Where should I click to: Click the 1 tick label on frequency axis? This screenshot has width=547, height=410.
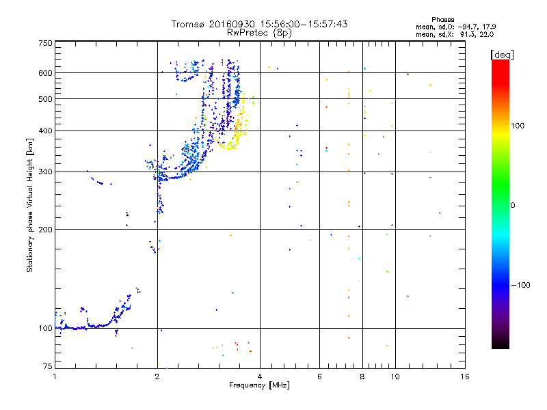pos(55,377)
